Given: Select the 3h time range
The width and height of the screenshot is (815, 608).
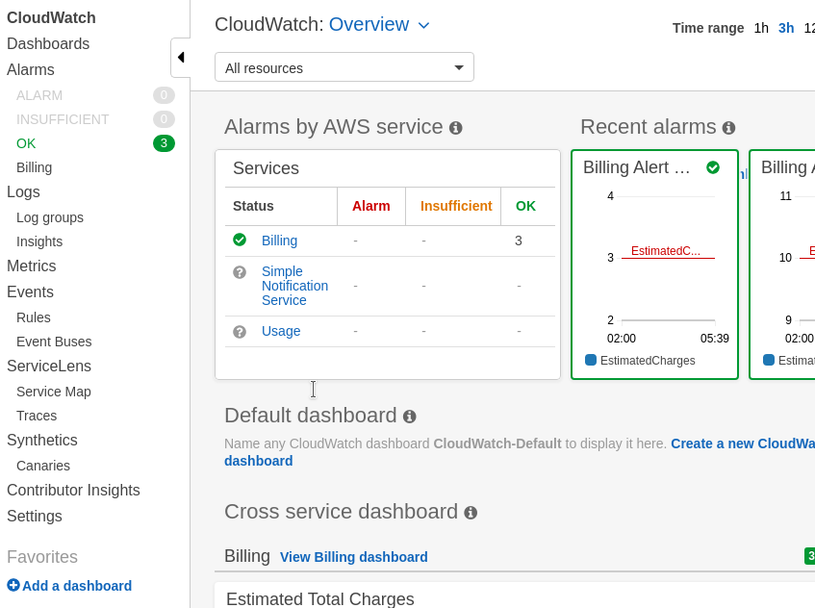Looking at the screenshot, I should 786,28.
